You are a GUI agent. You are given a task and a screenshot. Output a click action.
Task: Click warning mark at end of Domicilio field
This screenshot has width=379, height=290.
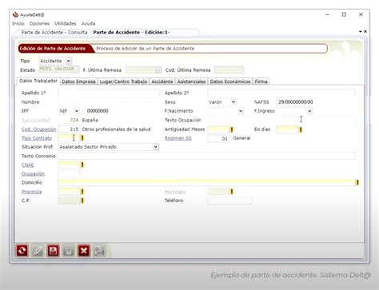click(357, 182)
